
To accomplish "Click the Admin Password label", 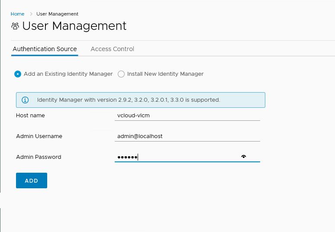I will pos(39,157).
